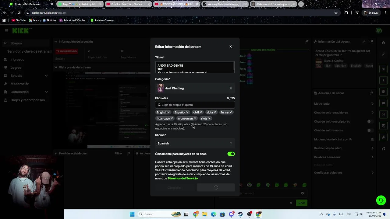Image resolution: width=390 pixels, height=219 pixels.
Task: Reload the page
Action: 19,13
